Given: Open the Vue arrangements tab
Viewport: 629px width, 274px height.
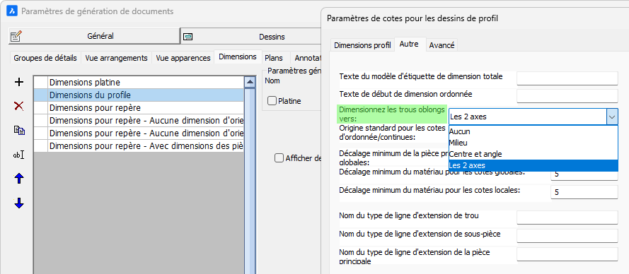Looking at the screenshot, I should point(116,58).
